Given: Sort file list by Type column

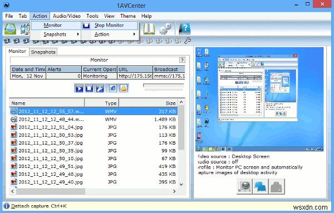Looking at the screenshot, I should (102, 103).
